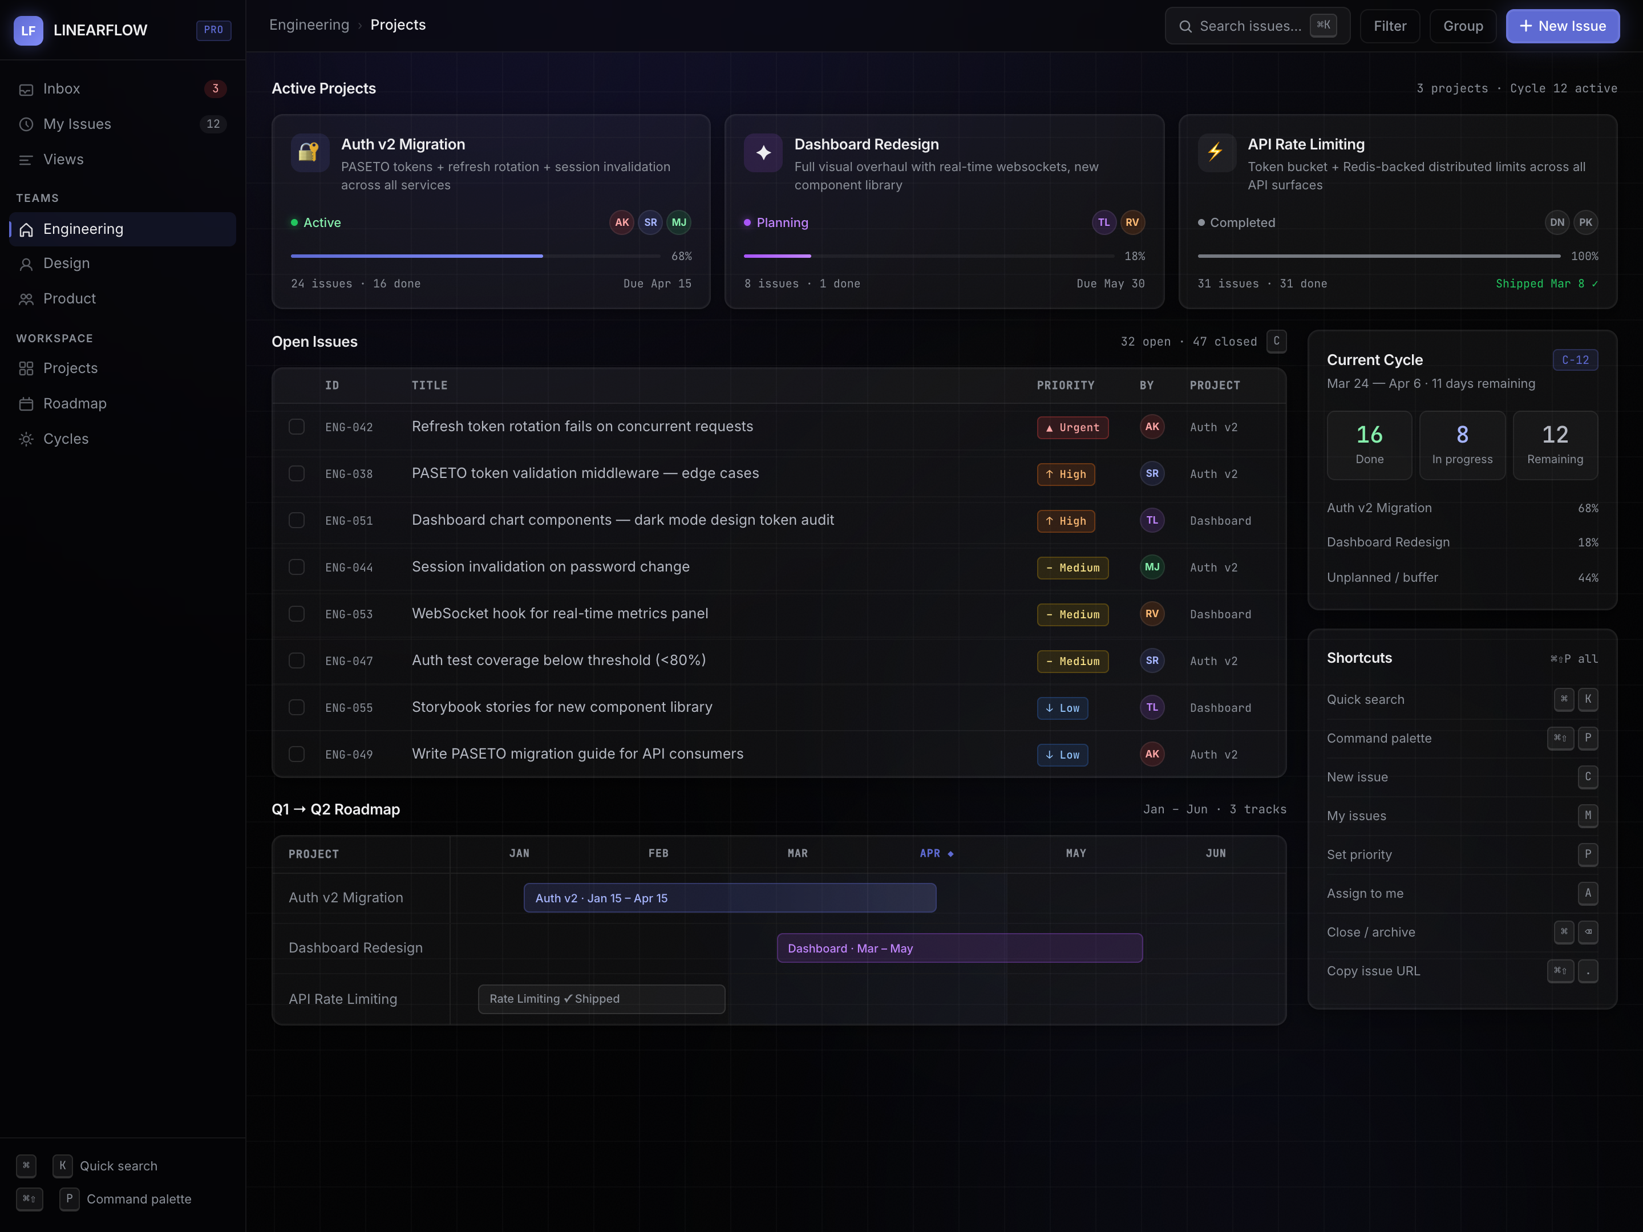Click the Dashboard Redesign sparkle icon
1643x1232 pixels.
tap(763, 152)
